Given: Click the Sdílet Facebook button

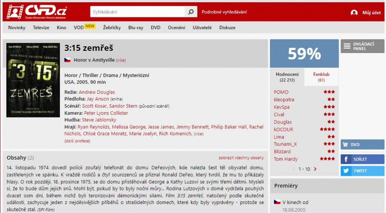Looking at the screenshot, I should tap(362, 159).
